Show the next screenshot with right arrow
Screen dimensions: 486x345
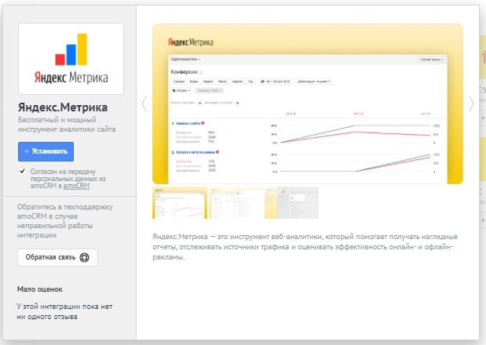471,104
